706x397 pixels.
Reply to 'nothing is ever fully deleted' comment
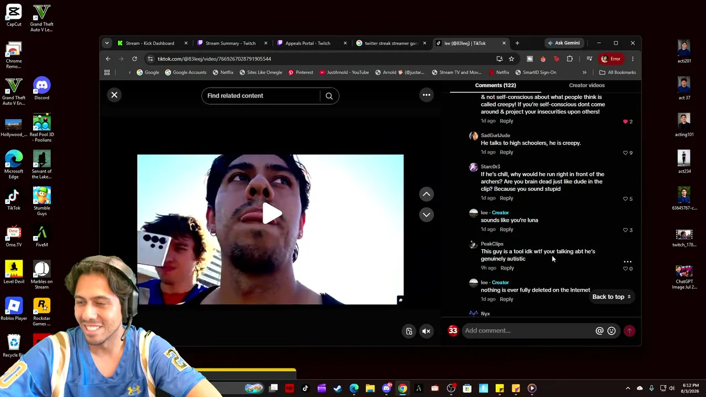506,299
